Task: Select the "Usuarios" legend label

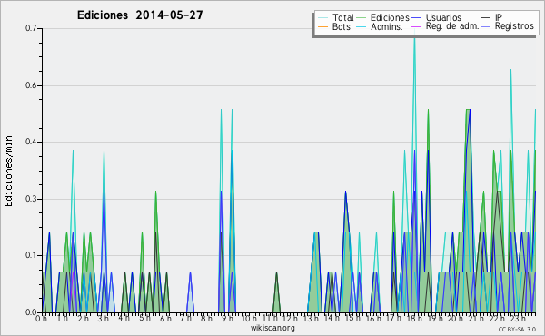Action: click(443, 17)
